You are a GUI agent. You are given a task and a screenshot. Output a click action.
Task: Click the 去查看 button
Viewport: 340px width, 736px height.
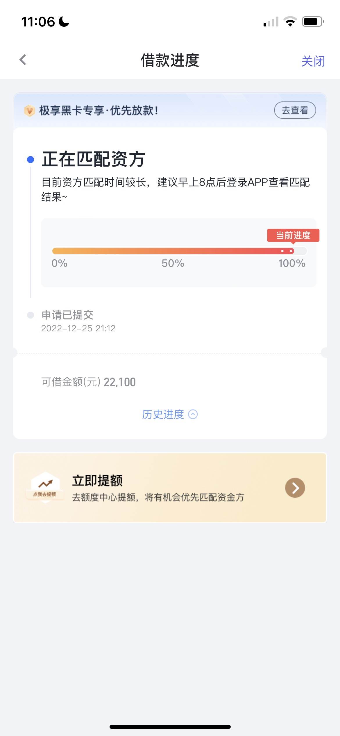point(295,110)
